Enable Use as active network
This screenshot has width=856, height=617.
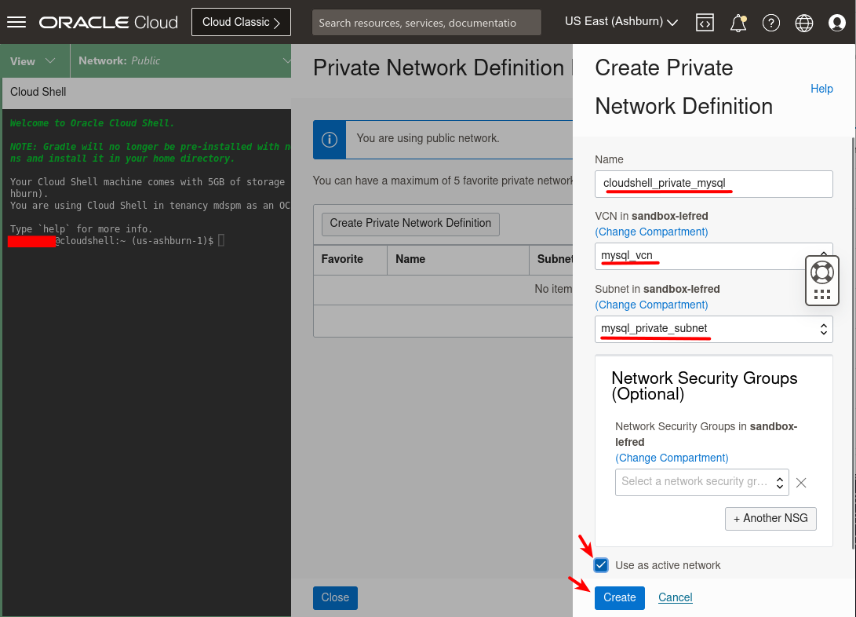tap(600, 564)
